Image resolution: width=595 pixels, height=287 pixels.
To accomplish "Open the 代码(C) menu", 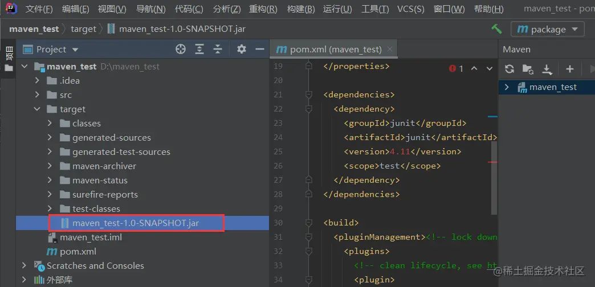I will [x=189, y=9].
